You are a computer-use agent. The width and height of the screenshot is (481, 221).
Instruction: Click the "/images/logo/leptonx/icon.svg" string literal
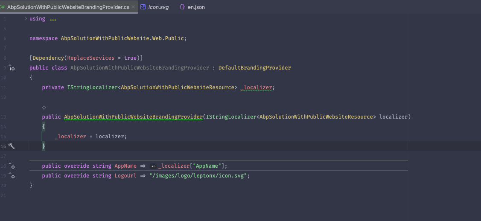coord(199,176)
